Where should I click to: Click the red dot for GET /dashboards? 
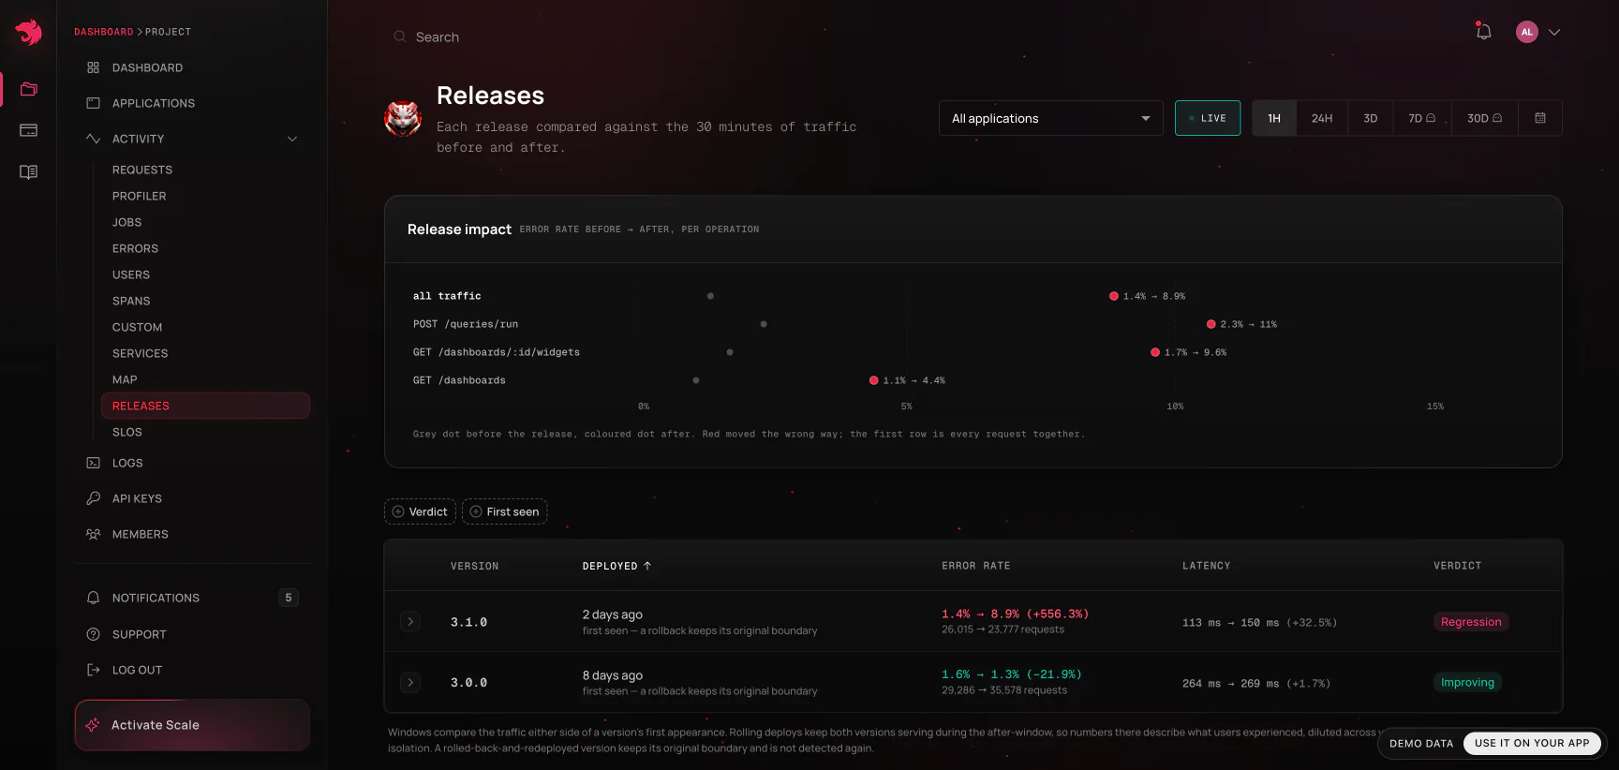[x=873, y=380]
